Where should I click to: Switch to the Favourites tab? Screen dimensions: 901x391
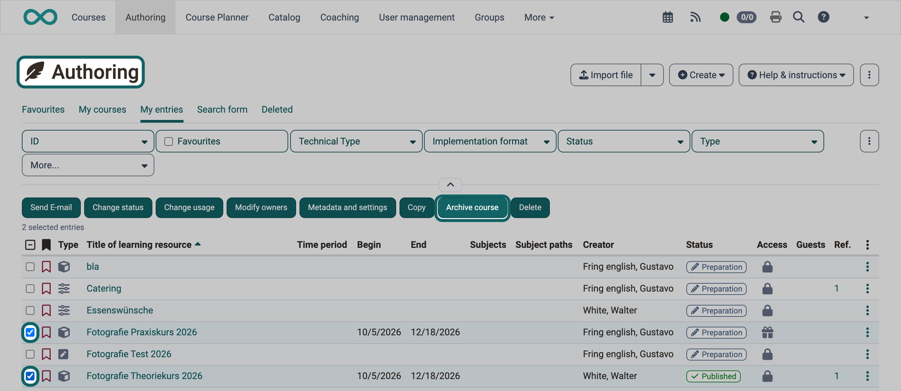pos(43,109)
